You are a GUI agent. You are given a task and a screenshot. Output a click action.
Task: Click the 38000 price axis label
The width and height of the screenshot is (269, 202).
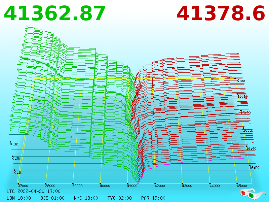pyautogui.click(x=50, y=186)
